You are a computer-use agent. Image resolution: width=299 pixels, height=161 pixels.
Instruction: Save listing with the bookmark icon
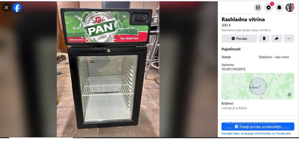[264, 39]
